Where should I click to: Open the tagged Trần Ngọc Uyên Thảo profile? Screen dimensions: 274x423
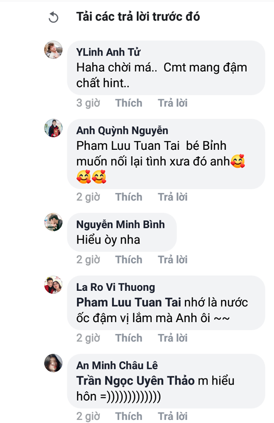pyautogui.click(x=135, y=381)
